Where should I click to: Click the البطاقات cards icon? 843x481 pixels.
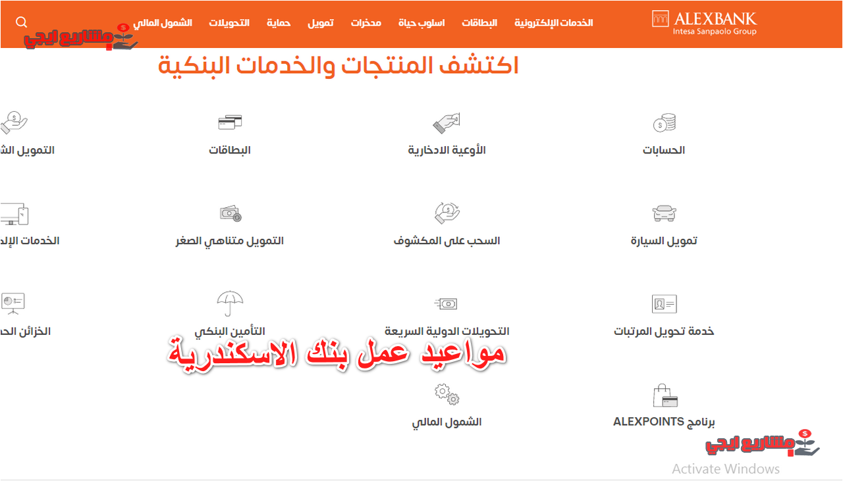click(230, 122)
